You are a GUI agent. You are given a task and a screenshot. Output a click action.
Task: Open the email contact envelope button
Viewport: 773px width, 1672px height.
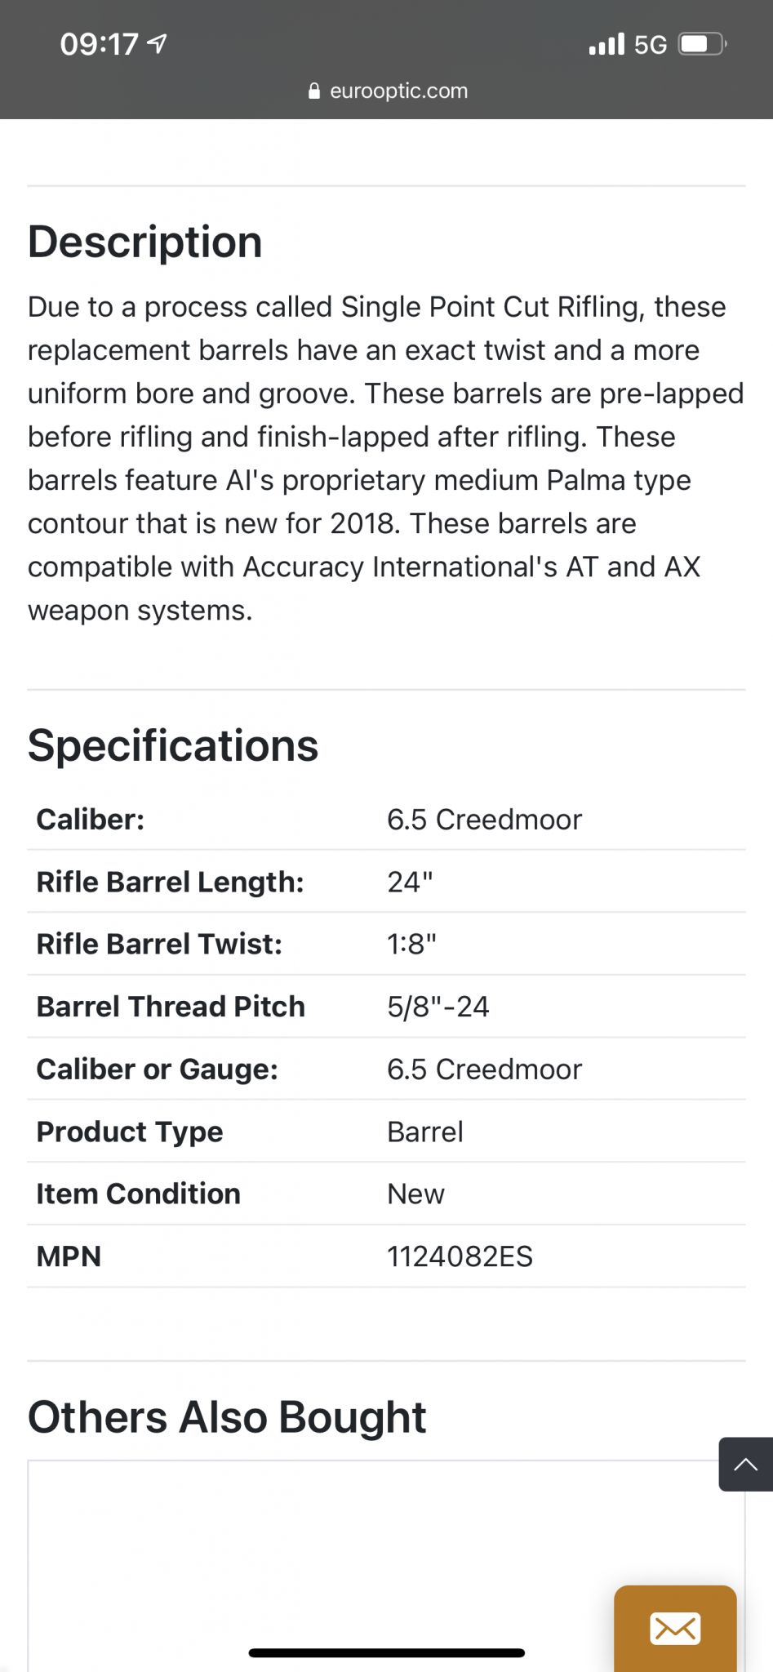(675, 1628)
